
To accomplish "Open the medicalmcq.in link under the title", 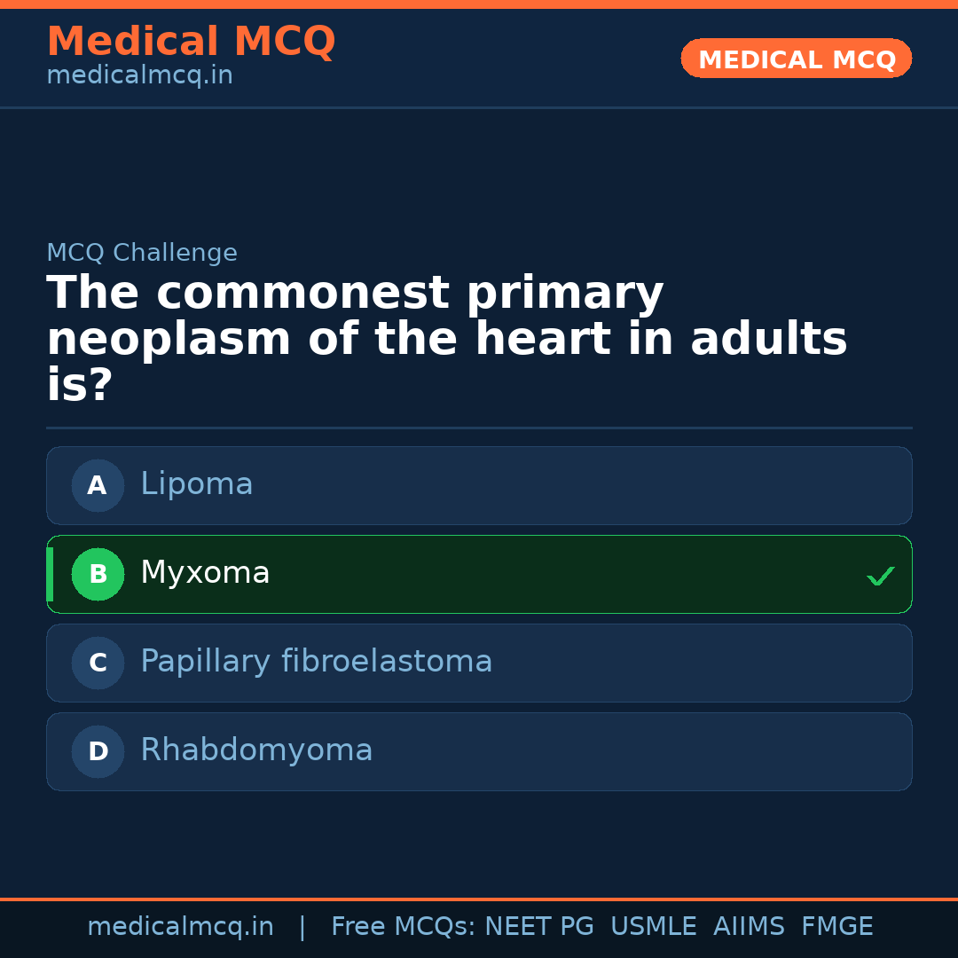I will pyautogui.click(x=139, y=76).
